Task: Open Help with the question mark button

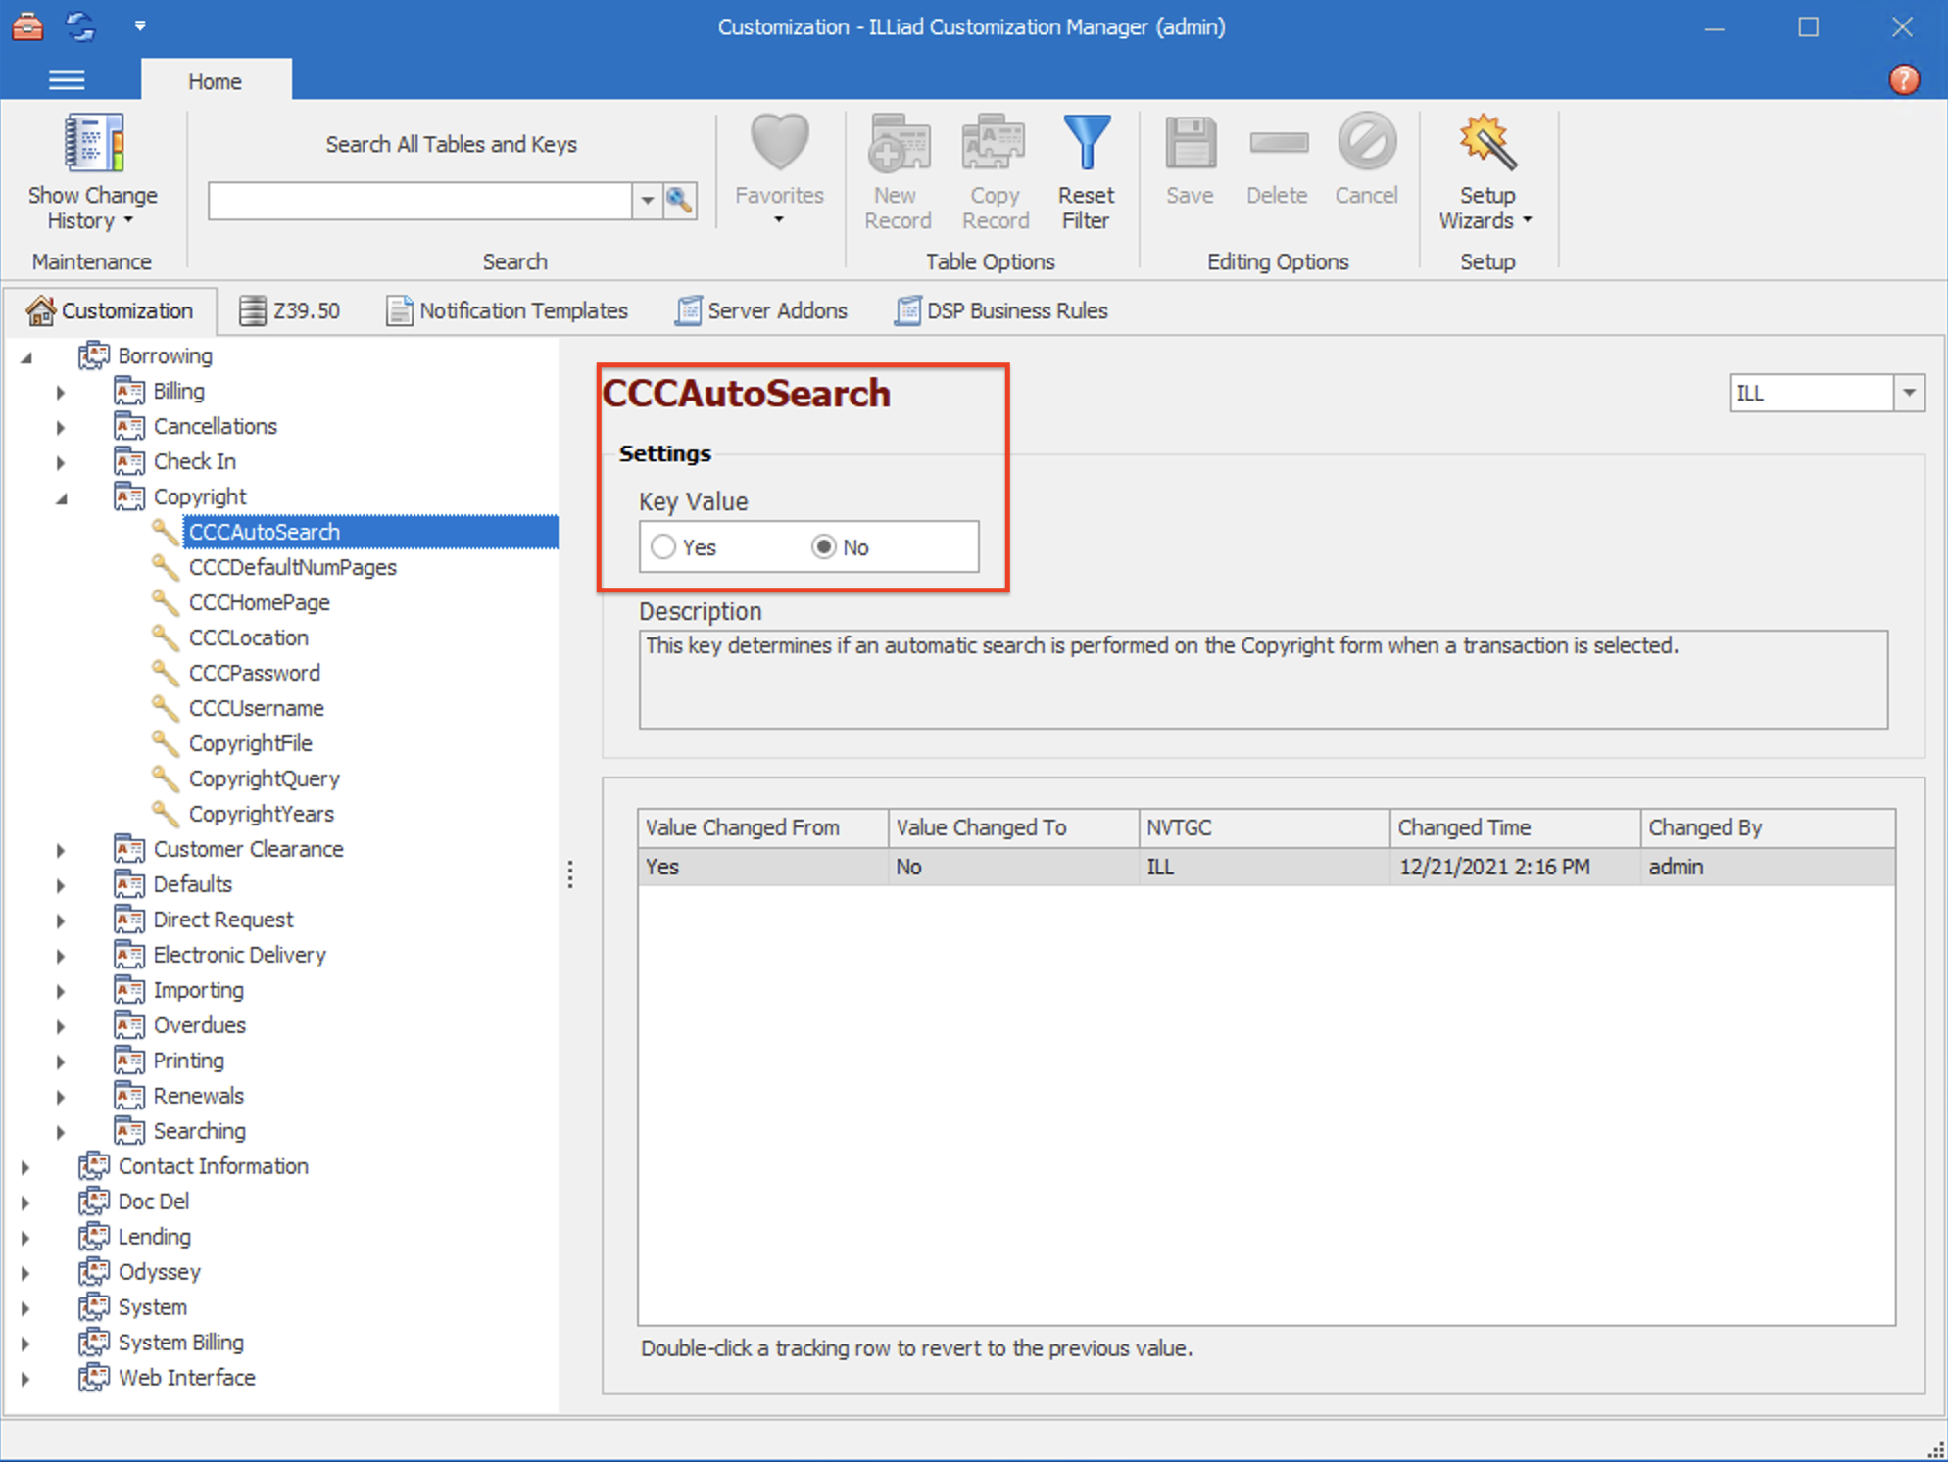Action: (x=1905, y=80)
